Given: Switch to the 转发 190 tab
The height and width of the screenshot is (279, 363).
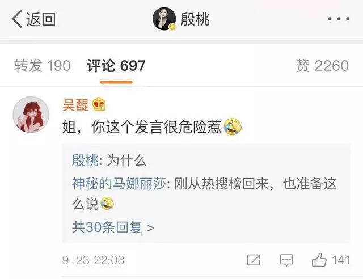Looking at the screenshot, I should 42,66.
